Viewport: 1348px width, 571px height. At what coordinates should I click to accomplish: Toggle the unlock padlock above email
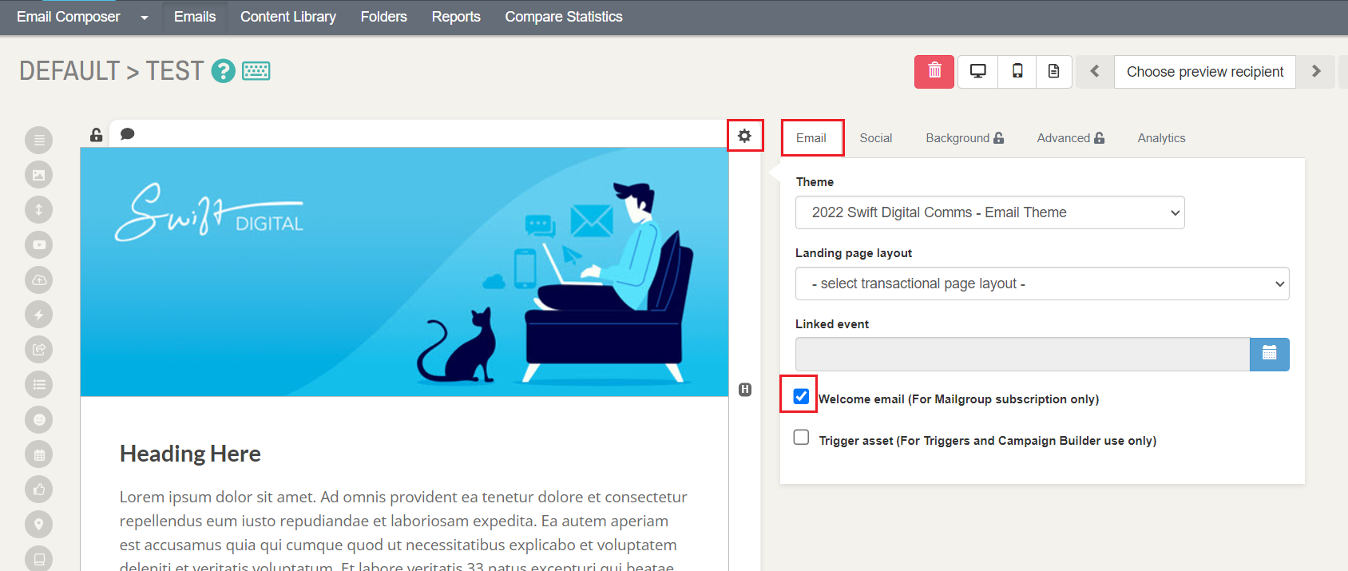point(96,135)
